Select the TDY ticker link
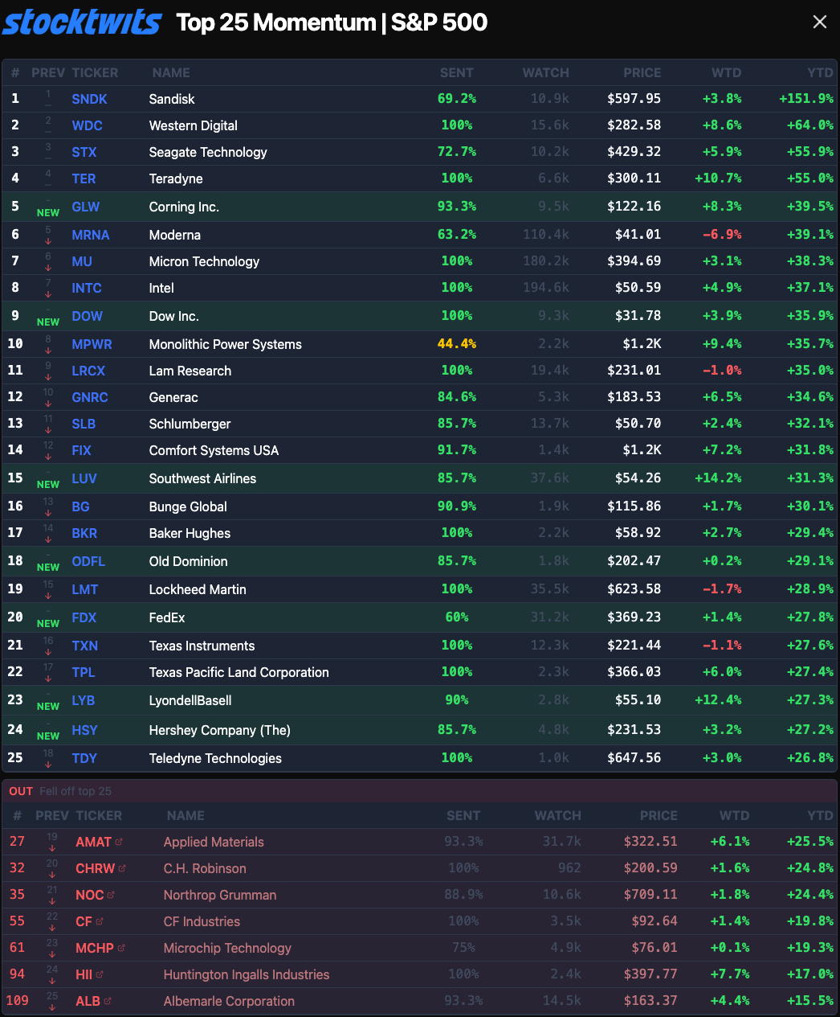 click(x=84, y=758)
